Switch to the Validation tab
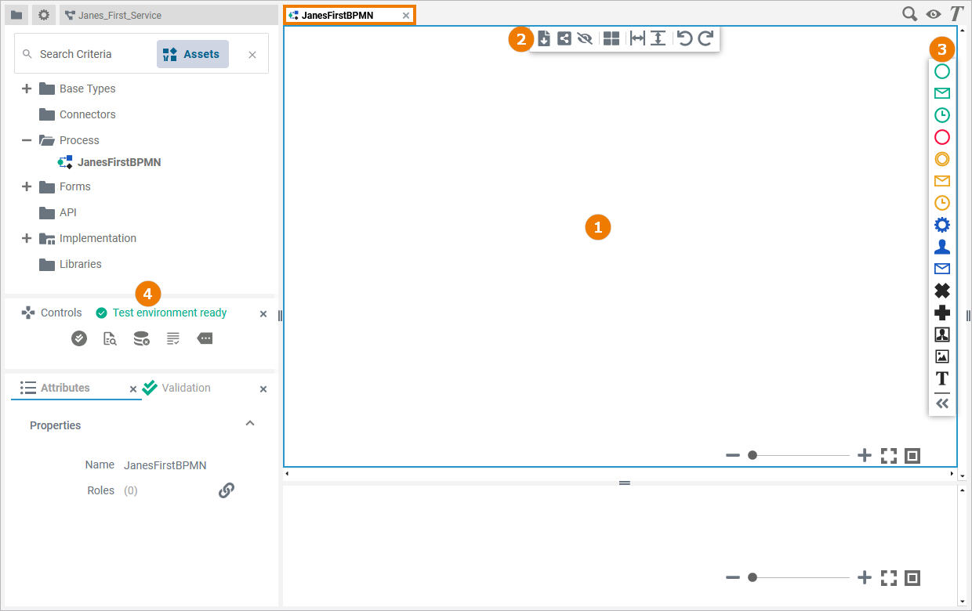The image size is (972, 611). pyautogui.click(x=186, y=387)
